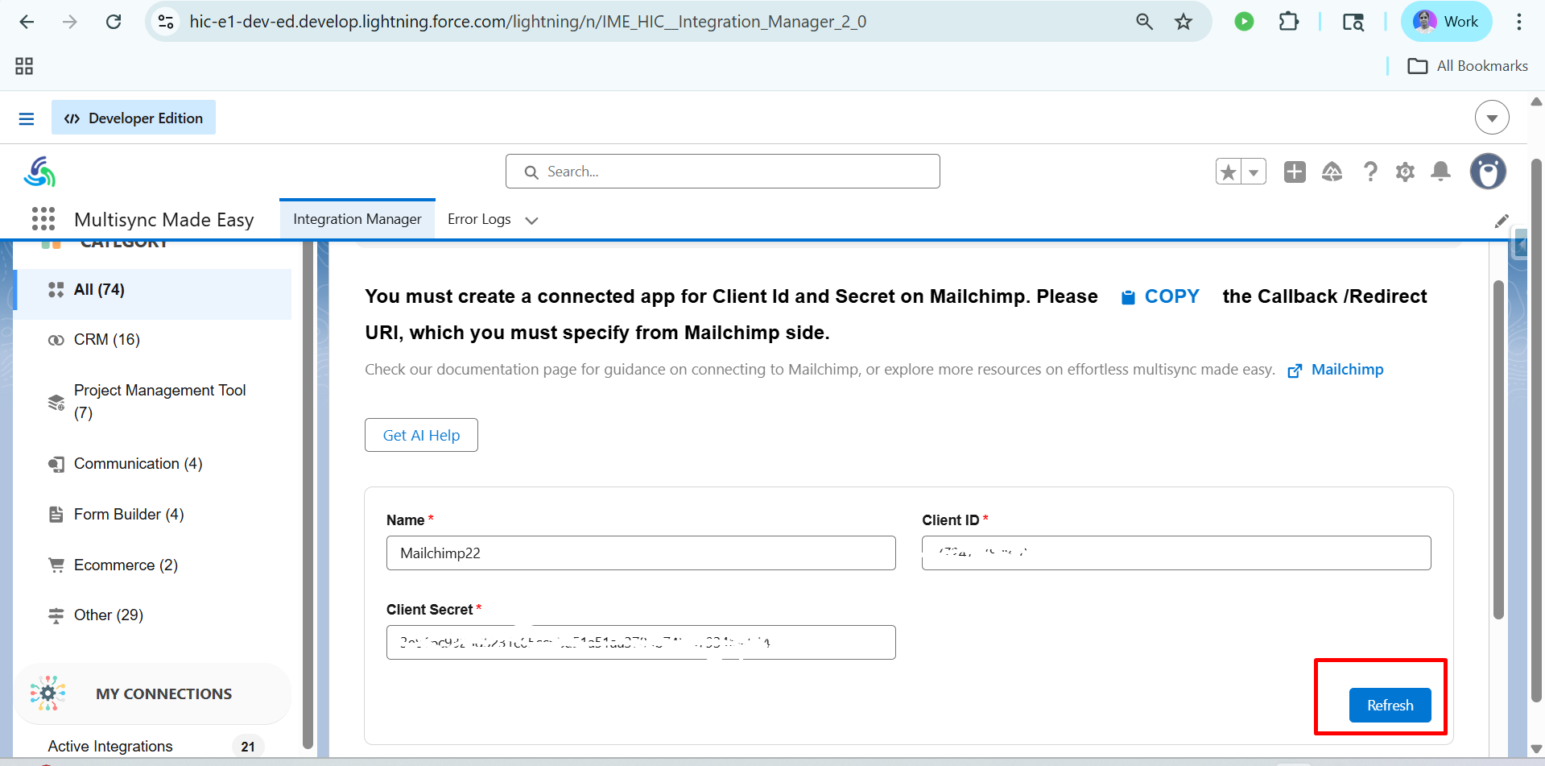Select the Other (29) category

(153, 615)
